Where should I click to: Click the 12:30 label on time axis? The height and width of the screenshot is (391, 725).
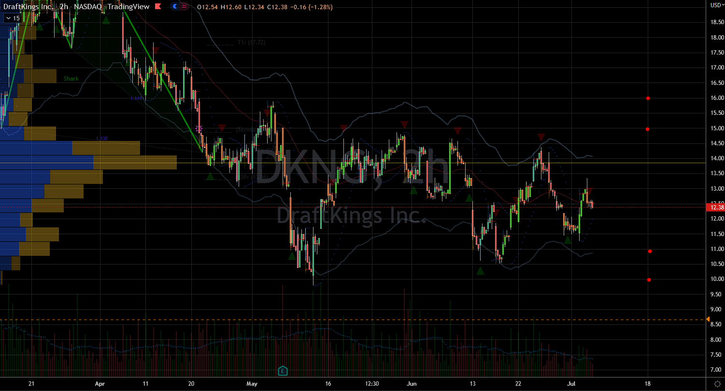coord(371,384)
